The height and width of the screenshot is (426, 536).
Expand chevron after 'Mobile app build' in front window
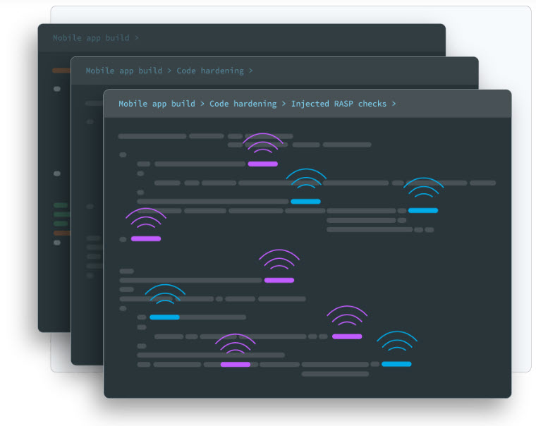[x=202, y=104]
